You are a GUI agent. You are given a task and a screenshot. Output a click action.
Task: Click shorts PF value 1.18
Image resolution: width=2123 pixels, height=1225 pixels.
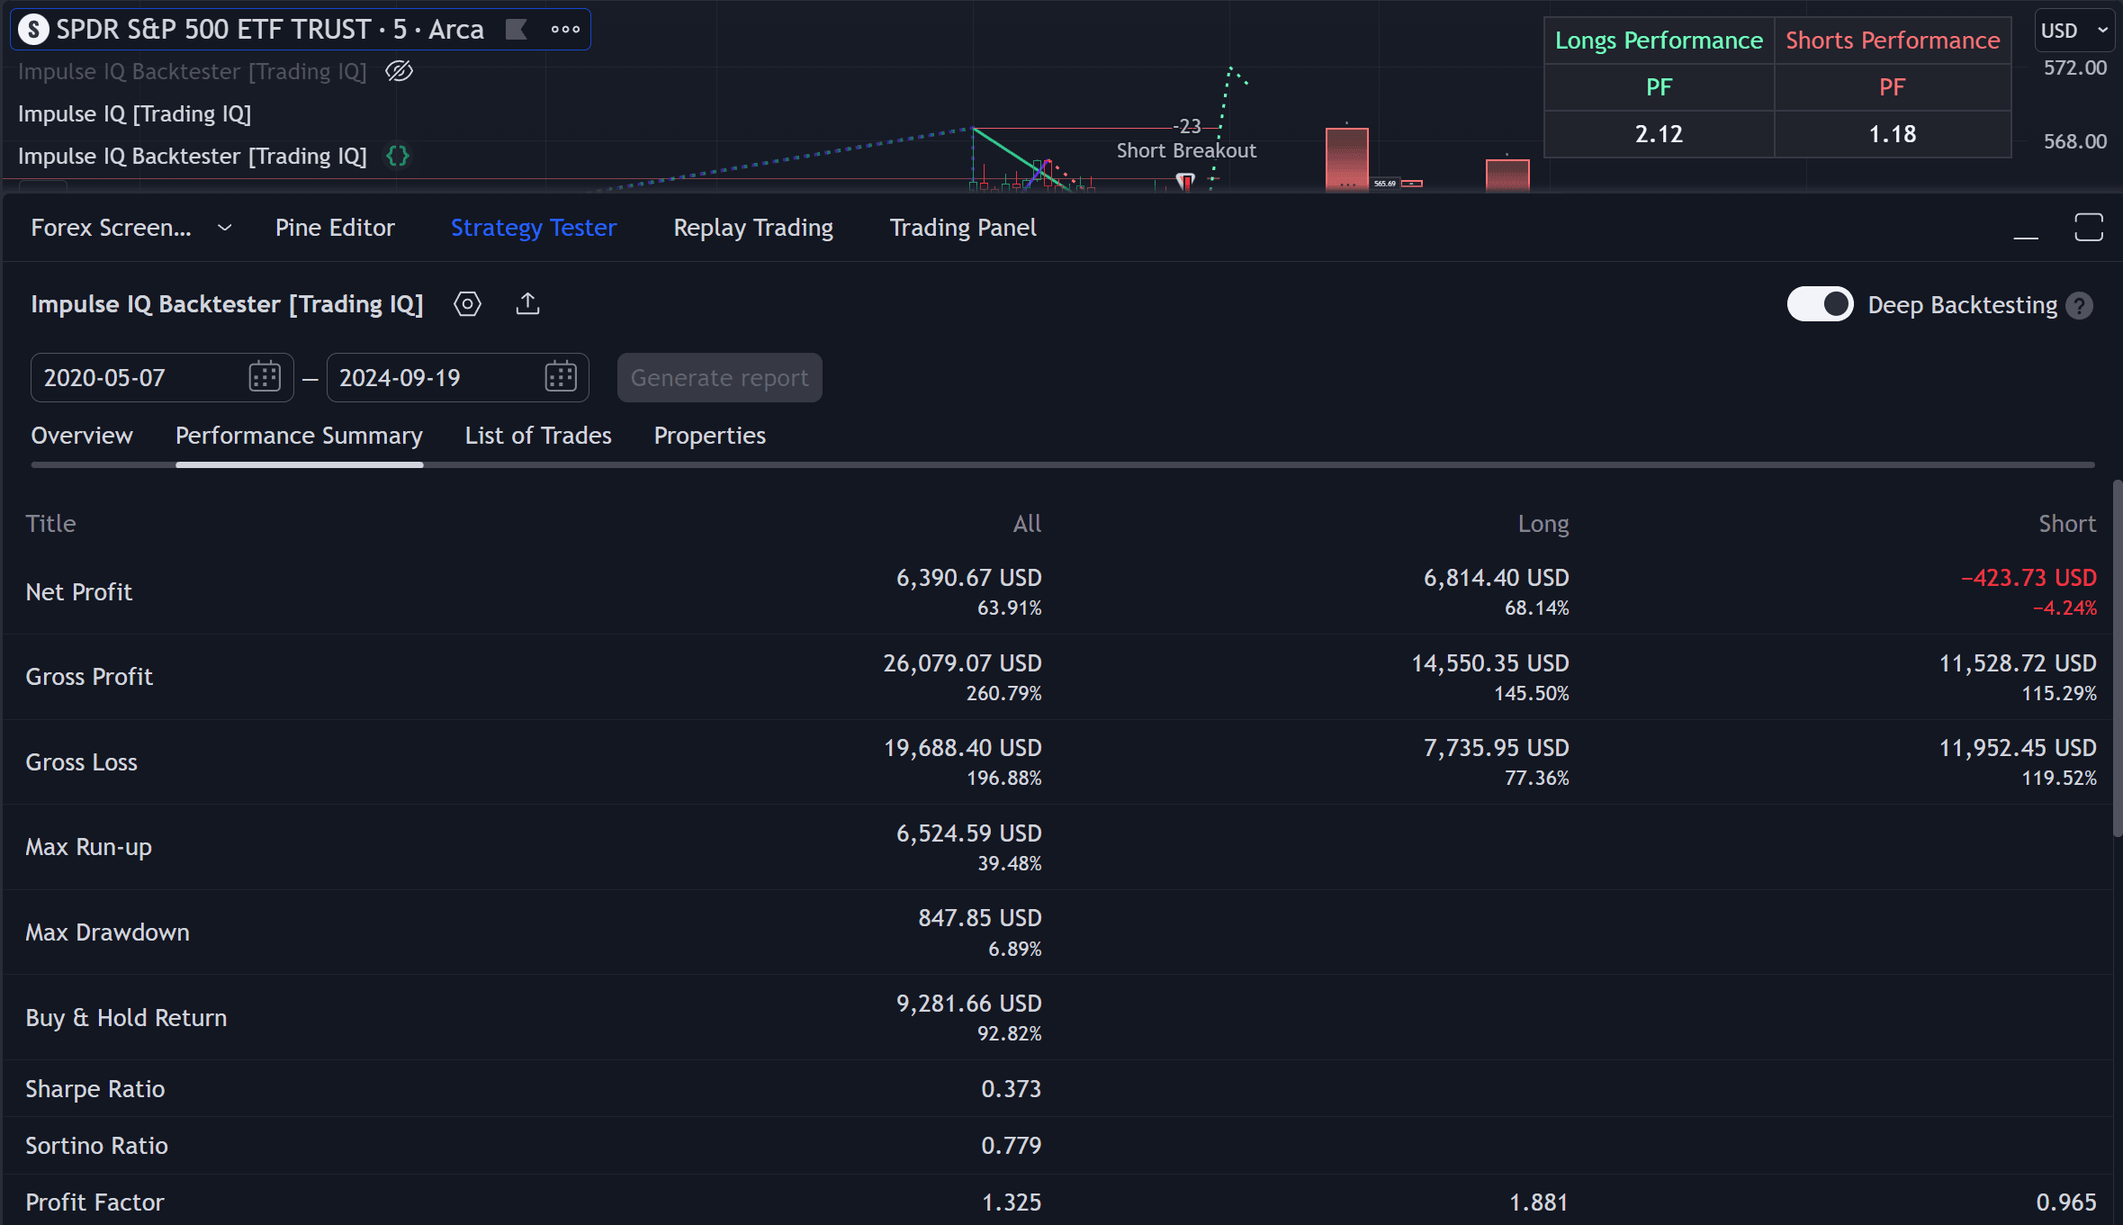pos(1893,134)
